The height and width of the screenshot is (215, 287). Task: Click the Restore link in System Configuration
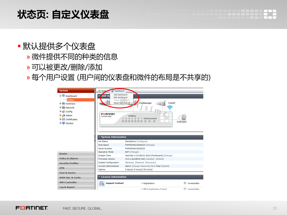pos(140,162)
